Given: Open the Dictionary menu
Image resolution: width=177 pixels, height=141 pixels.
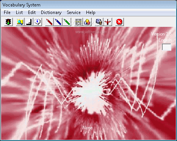Looking at the screenshot, I should click(x=51, y=12).
